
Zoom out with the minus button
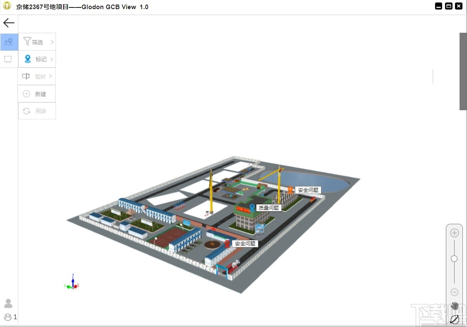[x=454, y=292]
